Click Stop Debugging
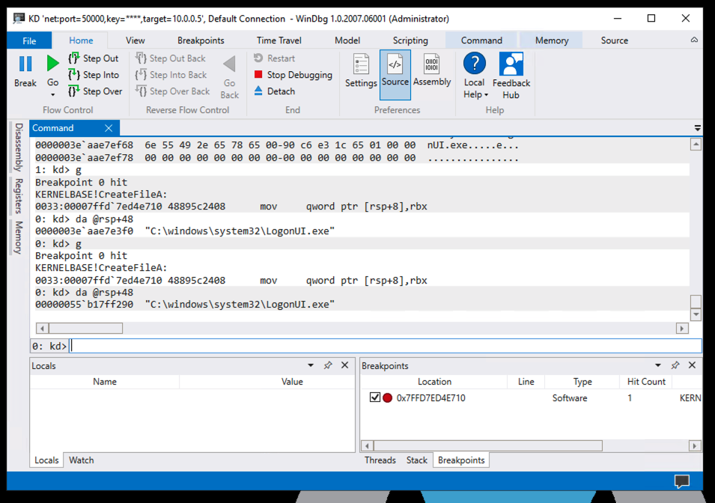 click(293, 75)
